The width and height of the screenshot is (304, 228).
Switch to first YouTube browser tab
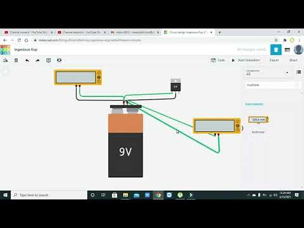pos(28,32)
